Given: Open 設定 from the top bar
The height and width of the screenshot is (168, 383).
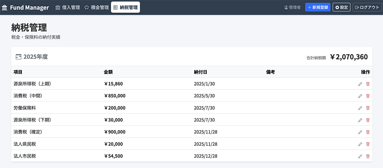Looking at the screenshot, I should pos(341,7).
